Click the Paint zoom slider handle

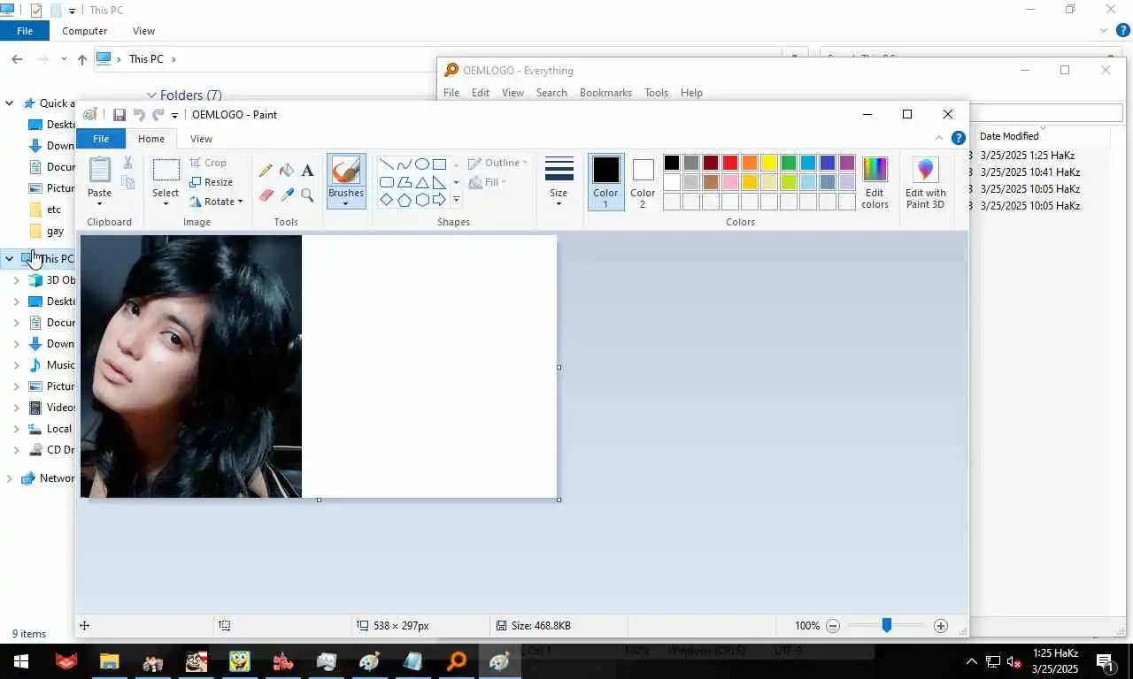coord(886,626)
